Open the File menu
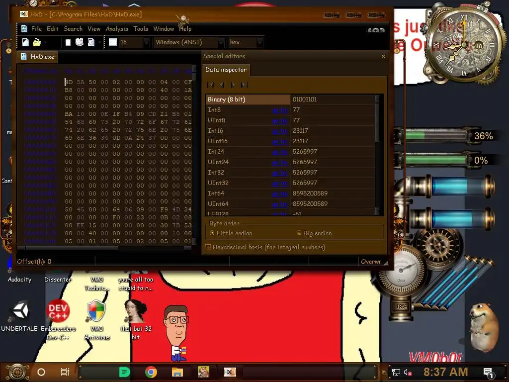509x382 pixels. click(36, 28)
